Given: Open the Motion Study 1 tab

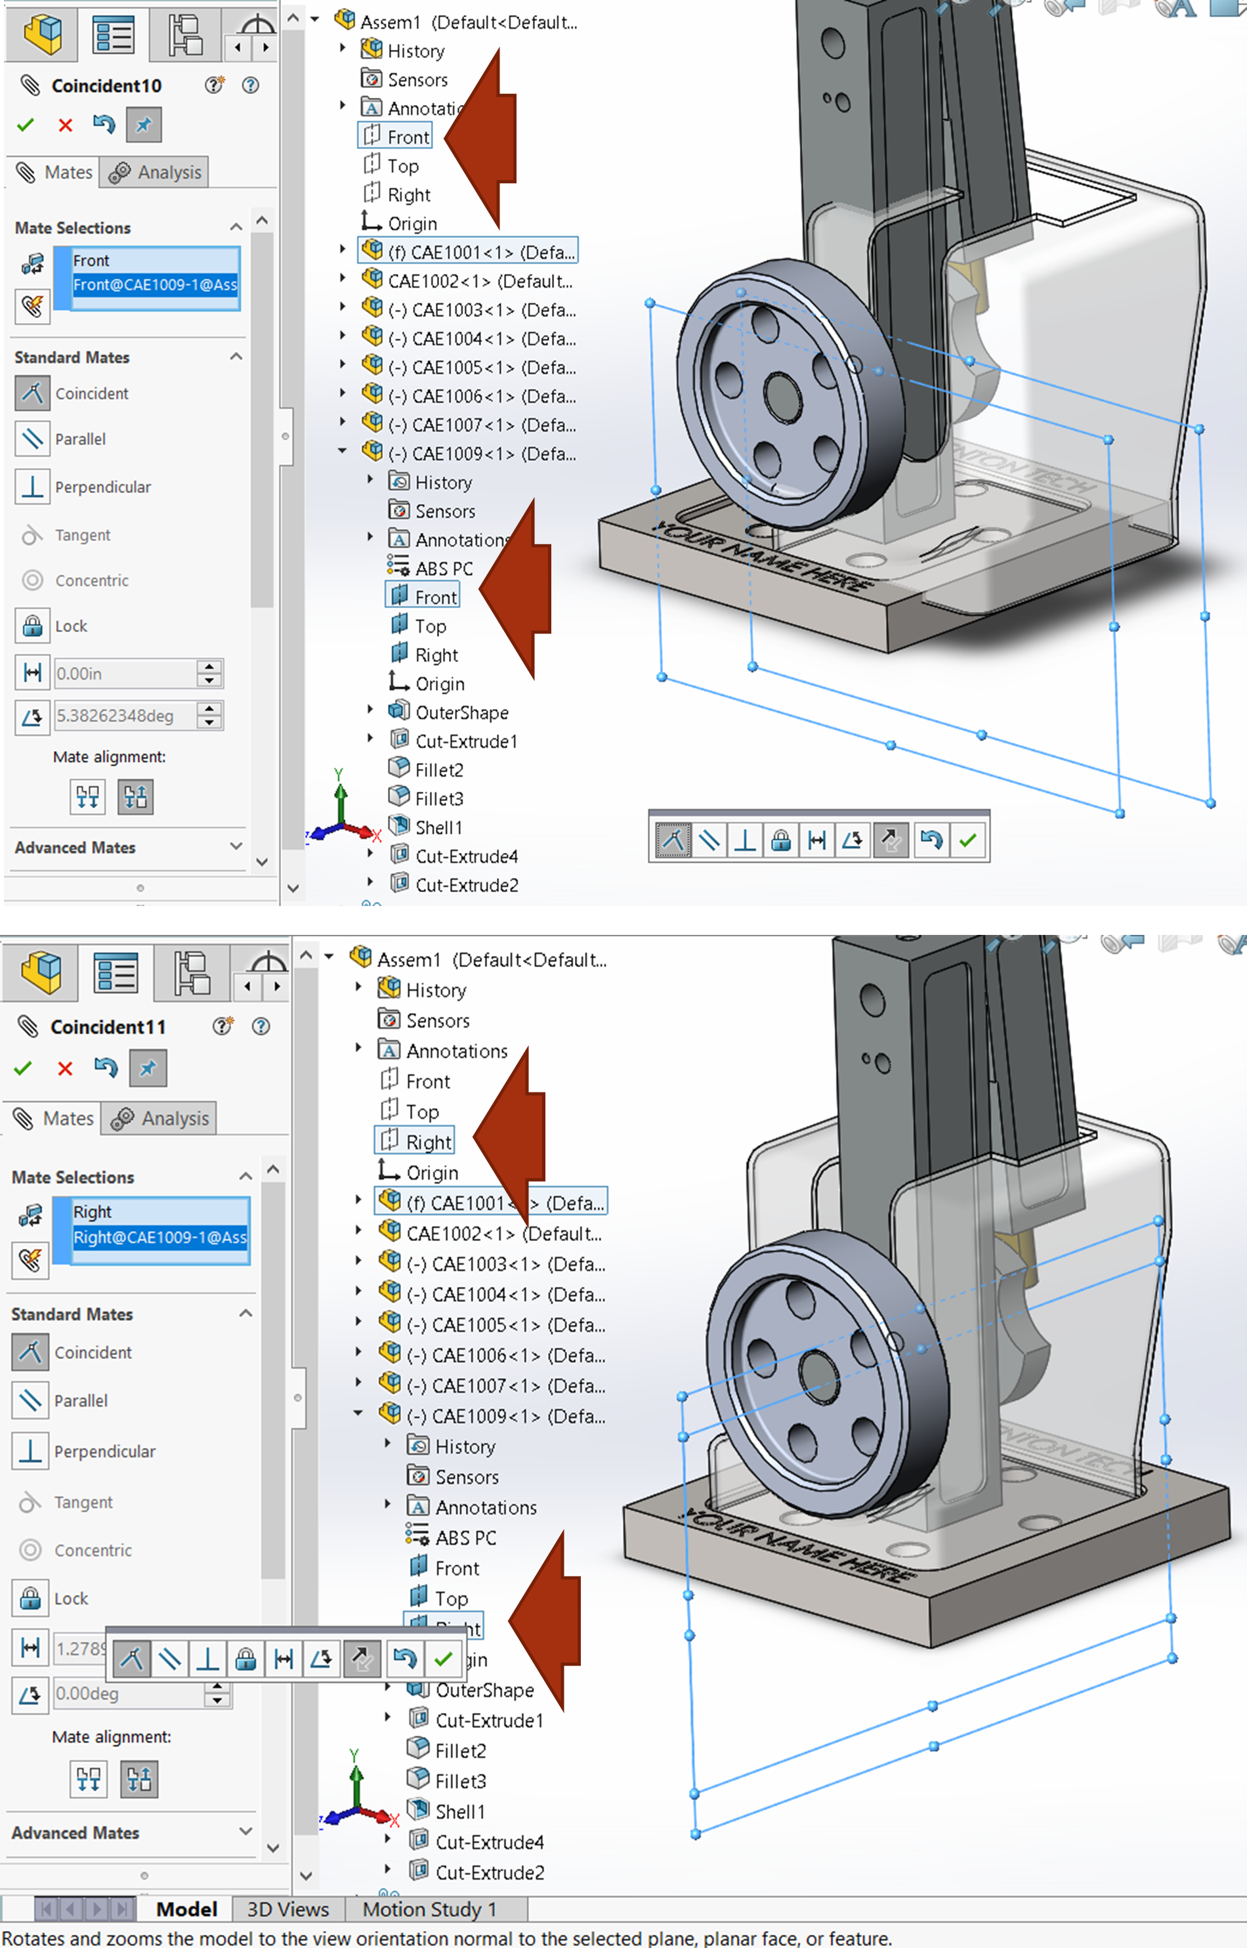Looking at the screenshot, I should [x=429, y=1909].
